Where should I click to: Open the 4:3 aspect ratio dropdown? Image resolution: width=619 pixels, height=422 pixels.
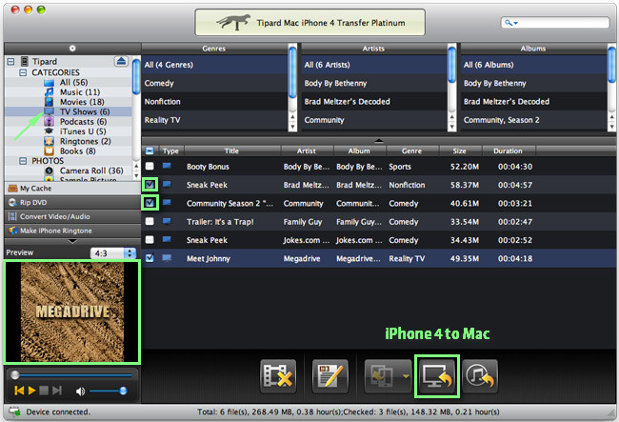[x=113, y=253]
